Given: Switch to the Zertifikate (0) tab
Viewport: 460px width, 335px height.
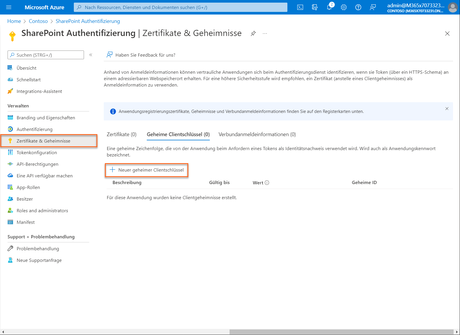Looking at the screenshot, I should (121, 134).
